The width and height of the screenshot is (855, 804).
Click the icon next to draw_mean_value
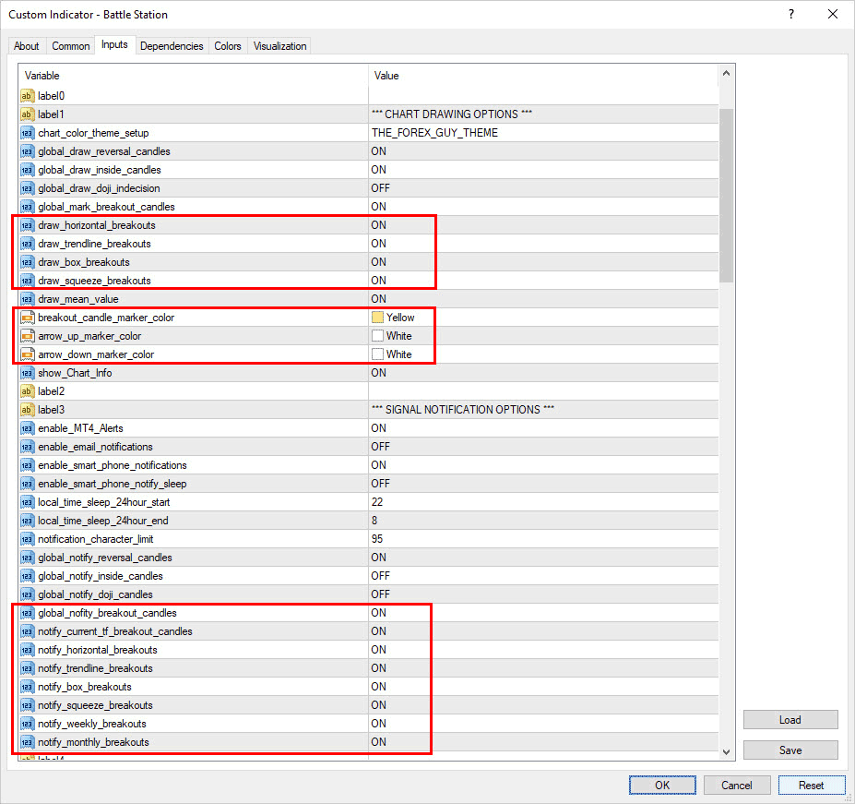(x=28, y=299)
